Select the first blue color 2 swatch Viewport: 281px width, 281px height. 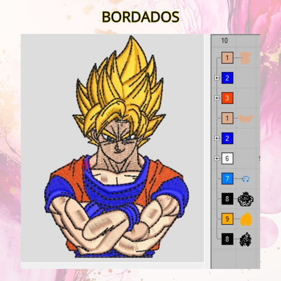[x=227, y=78]
